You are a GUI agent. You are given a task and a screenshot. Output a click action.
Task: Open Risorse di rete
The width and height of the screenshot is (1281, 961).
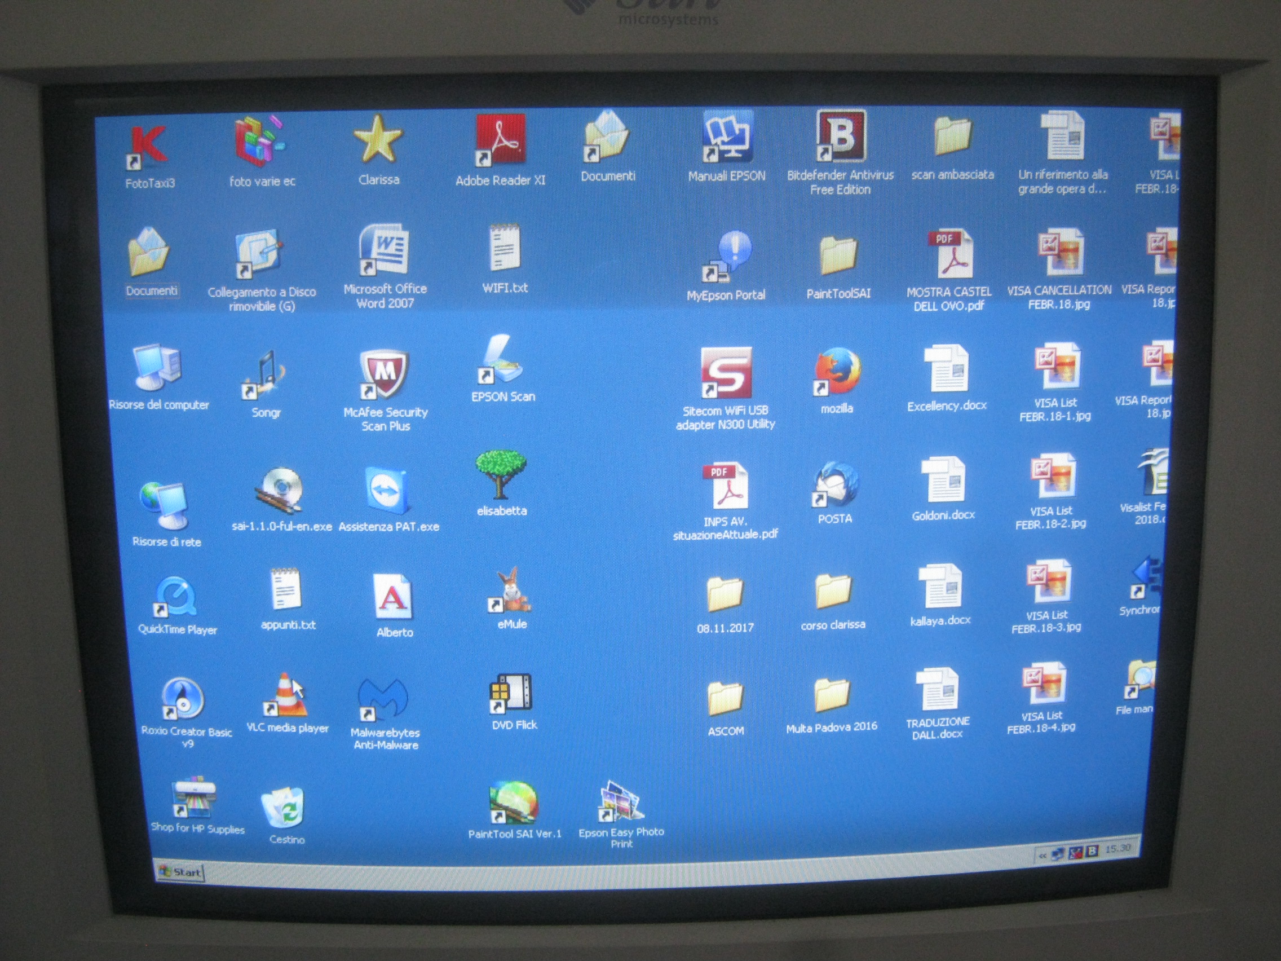(165, 506)
